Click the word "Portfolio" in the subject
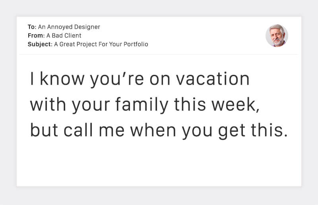This screenshot has height=205, width=318. tap(136, 44)
